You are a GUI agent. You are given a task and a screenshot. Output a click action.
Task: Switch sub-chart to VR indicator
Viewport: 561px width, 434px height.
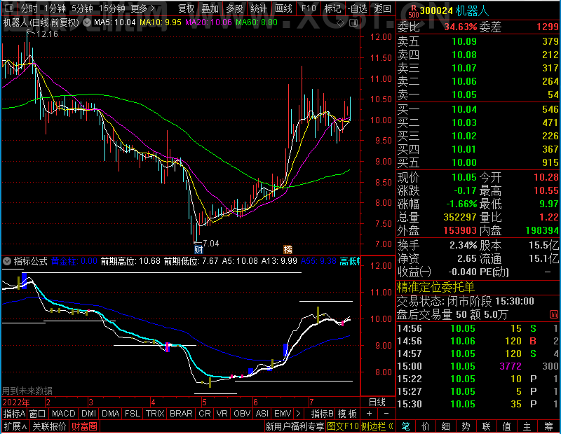point(222,414)
